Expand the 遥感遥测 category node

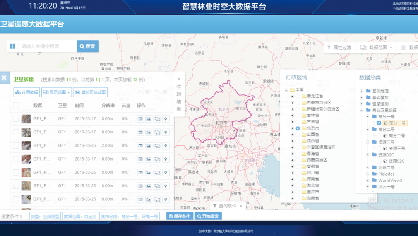click(x=361, y=104)
